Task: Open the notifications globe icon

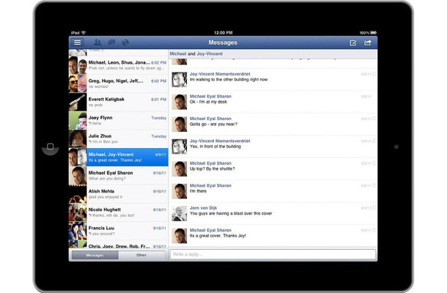Action: pyautogui.click(x=125, y=42)
